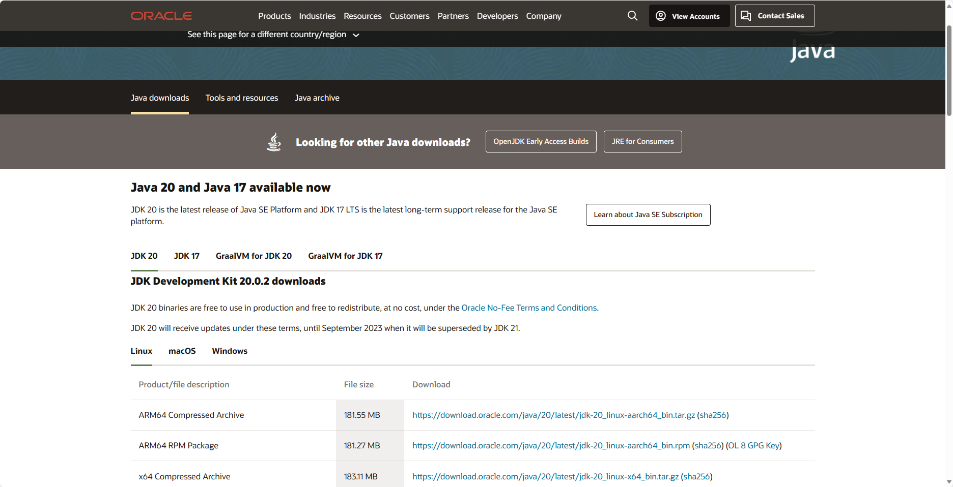Switch to Tools and resources tab

(242, 98)
